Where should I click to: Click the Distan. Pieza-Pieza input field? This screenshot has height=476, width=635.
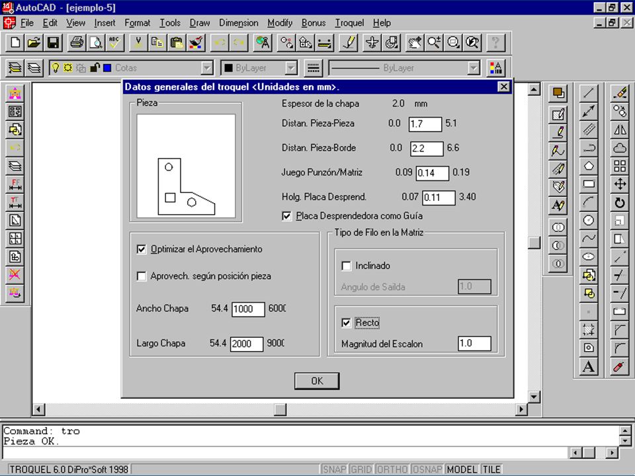pos(425,124)
